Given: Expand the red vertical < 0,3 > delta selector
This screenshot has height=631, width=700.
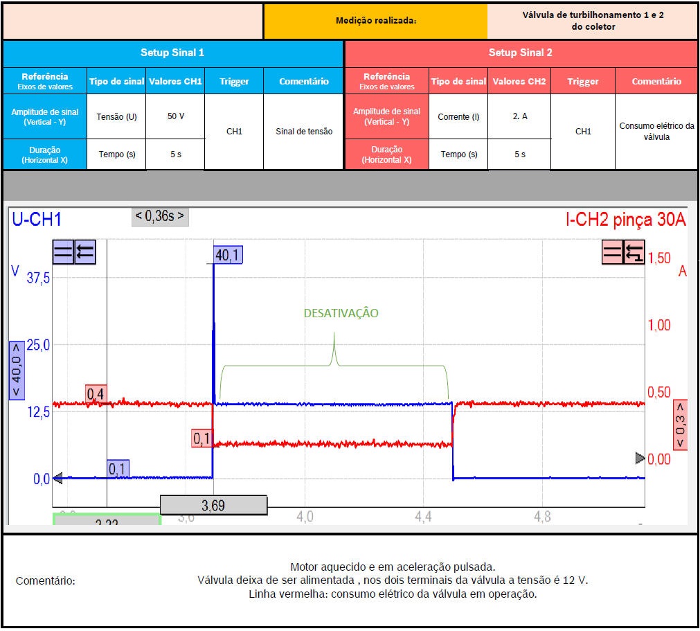Looking at the screenshot, I should tap(680, 424).
